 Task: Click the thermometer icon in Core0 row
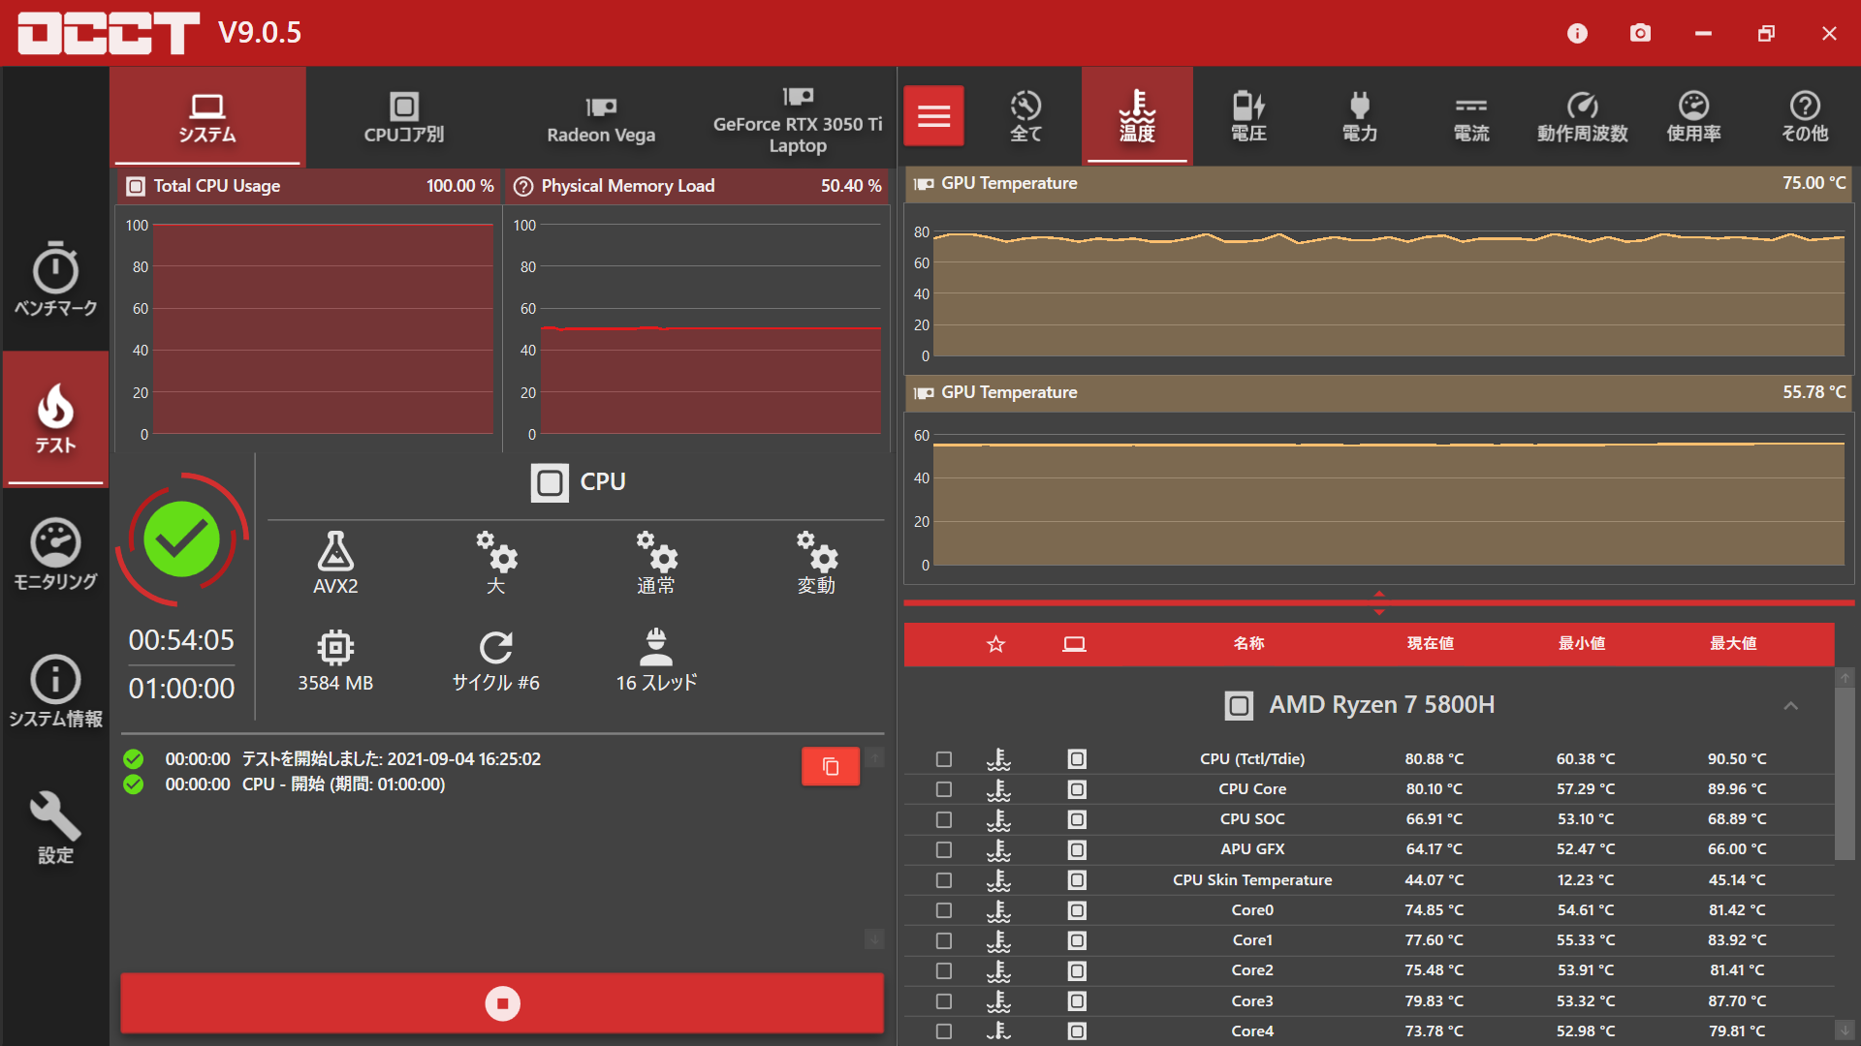(998, 910)
